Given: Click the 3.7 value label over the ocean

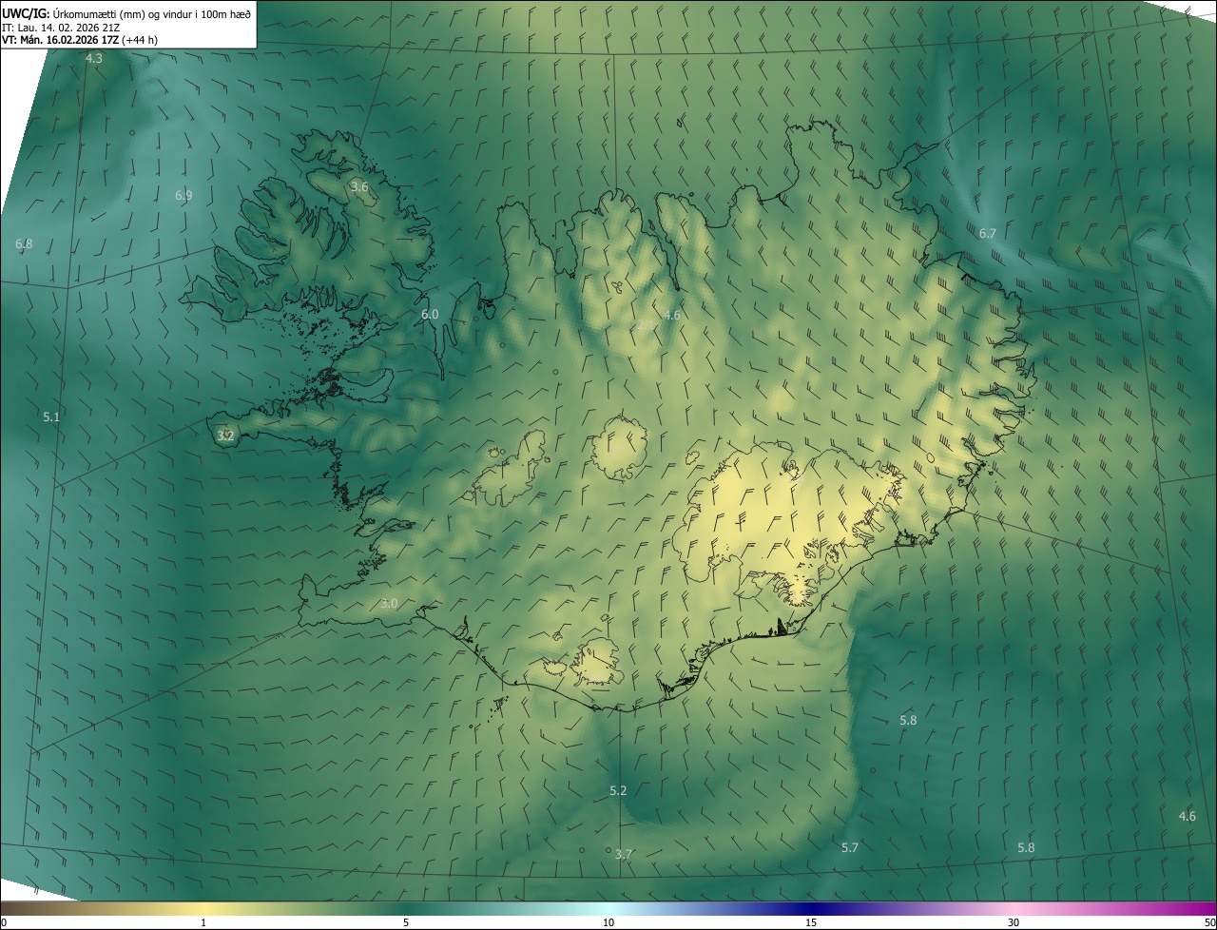Looking at the screenshot, I should tap(624, 855).
